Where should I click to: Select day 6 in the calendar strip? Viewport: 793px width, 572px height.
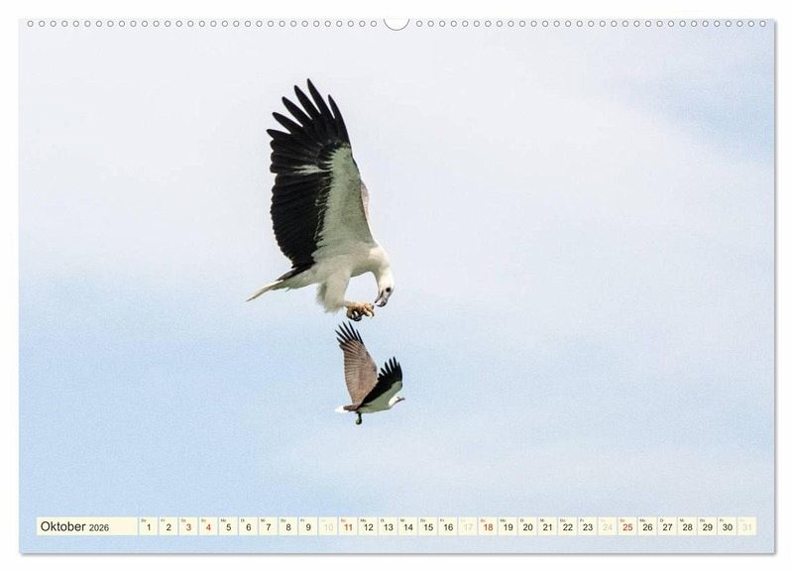click(249, 526)
